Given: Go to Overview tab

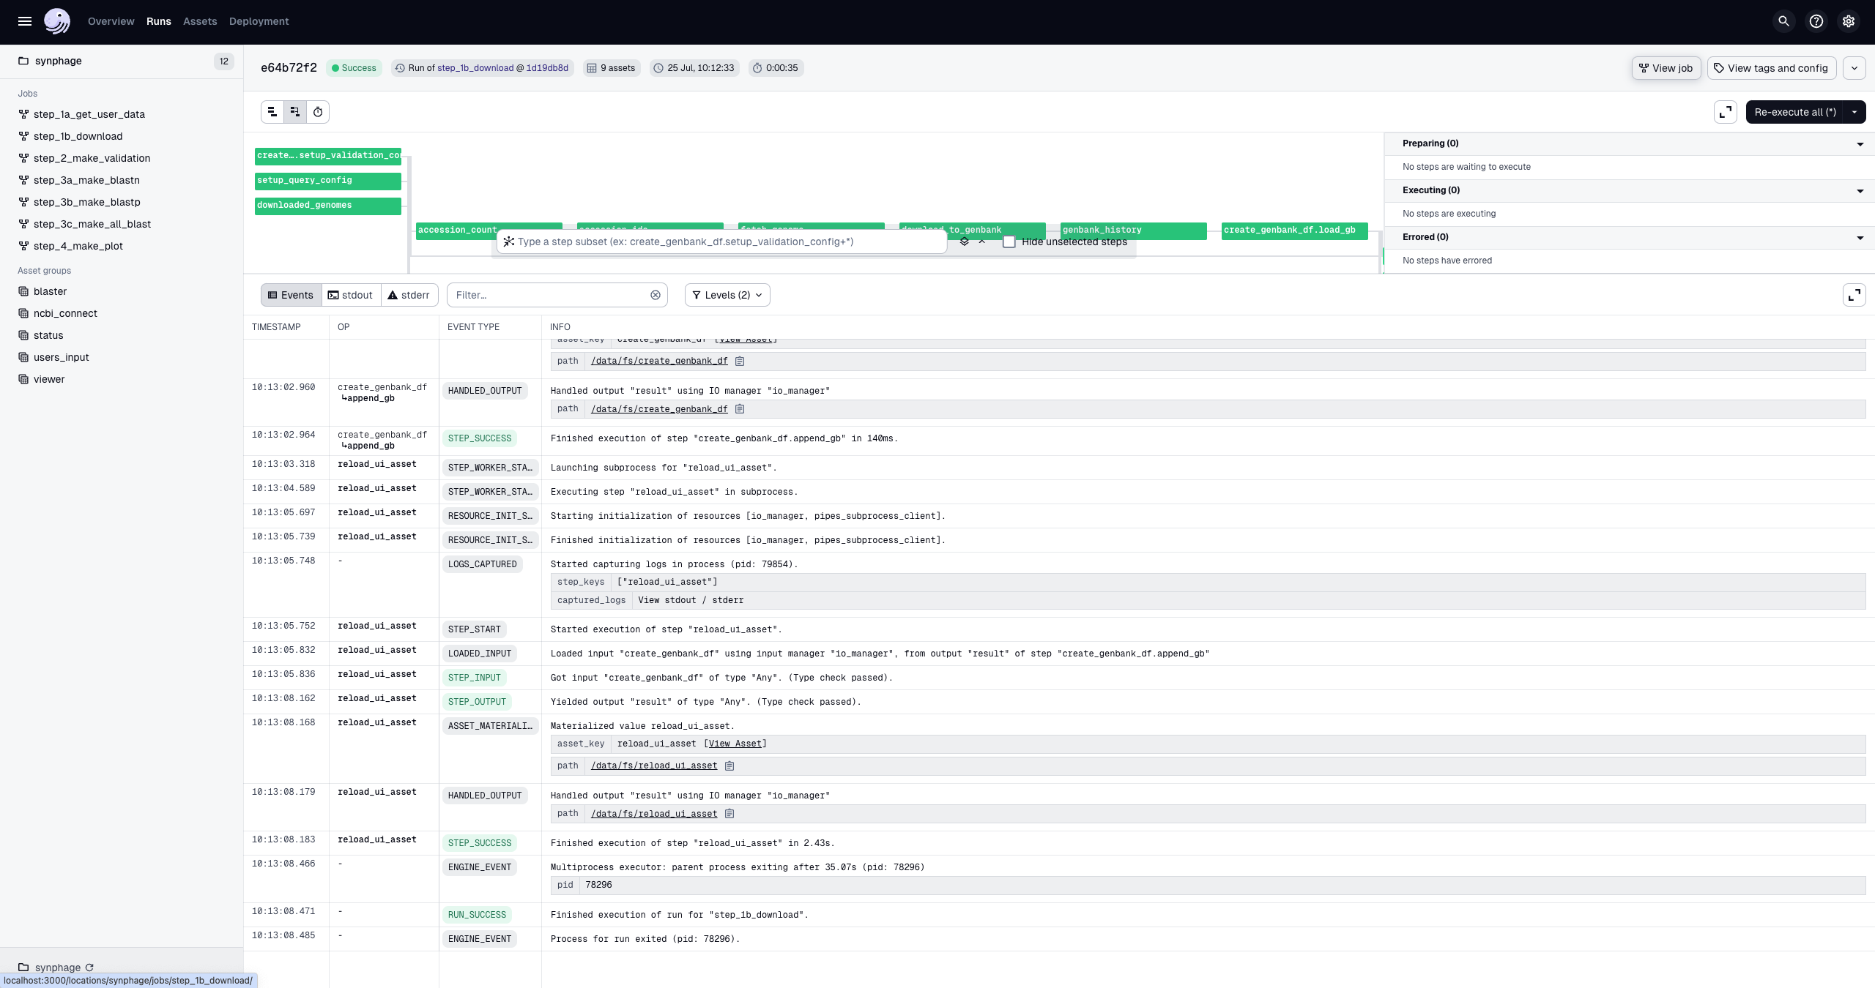Looking at the screenshot, I should 111,21.
